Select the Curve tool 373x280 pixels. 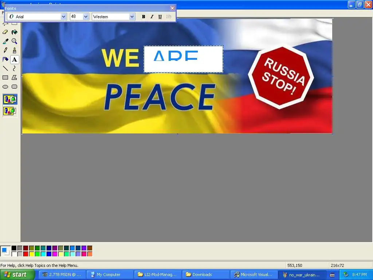click(x=15, y=68)
